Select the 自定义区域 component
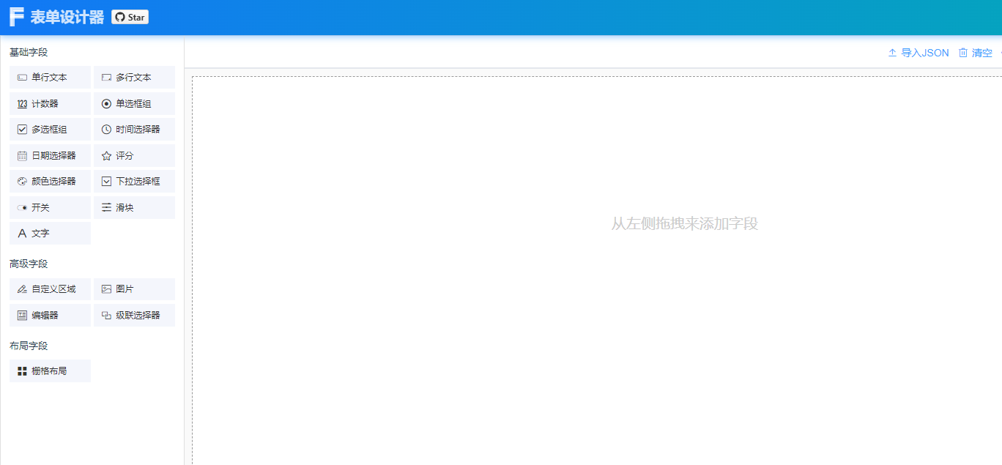This screenshot has width=1002, height=465. pos(50,289)
